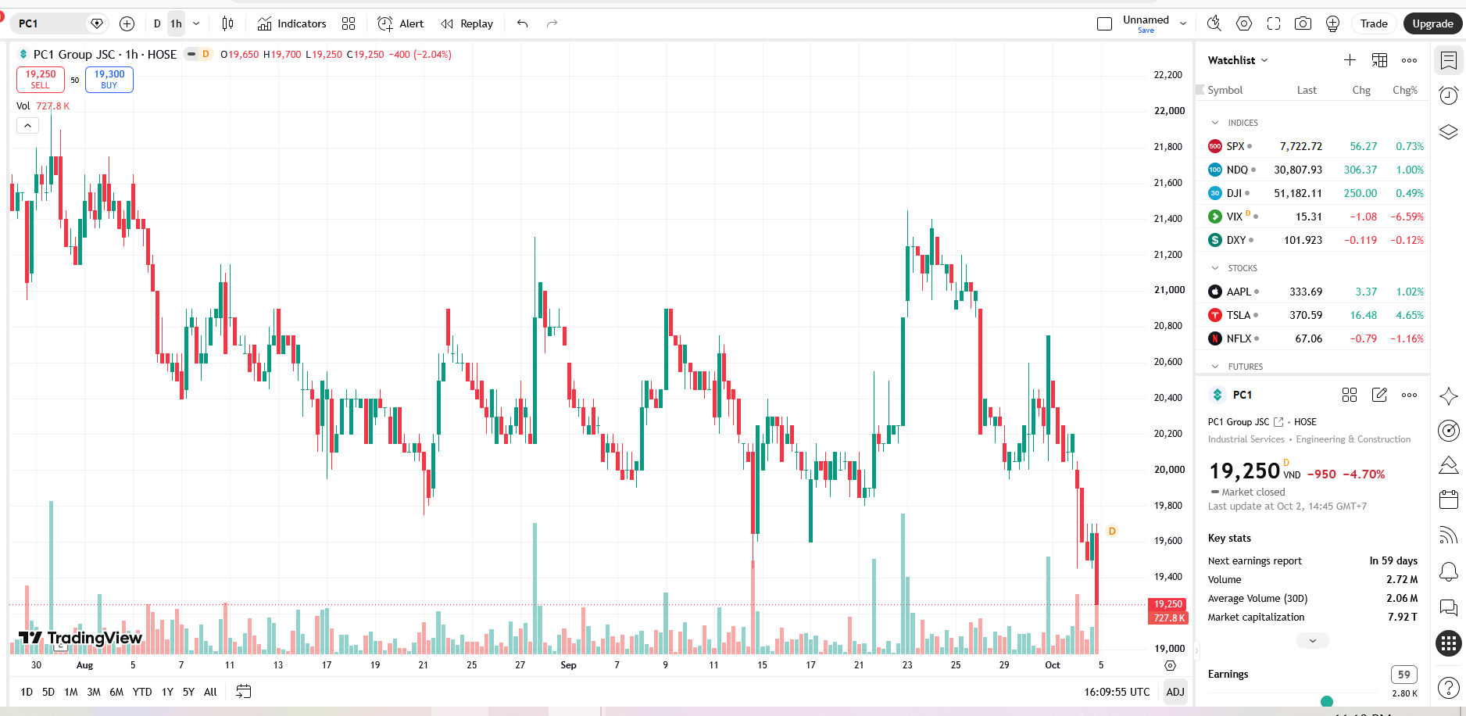
Task: Collapse the FUTURES section
Action: (x=1215, y=367)
